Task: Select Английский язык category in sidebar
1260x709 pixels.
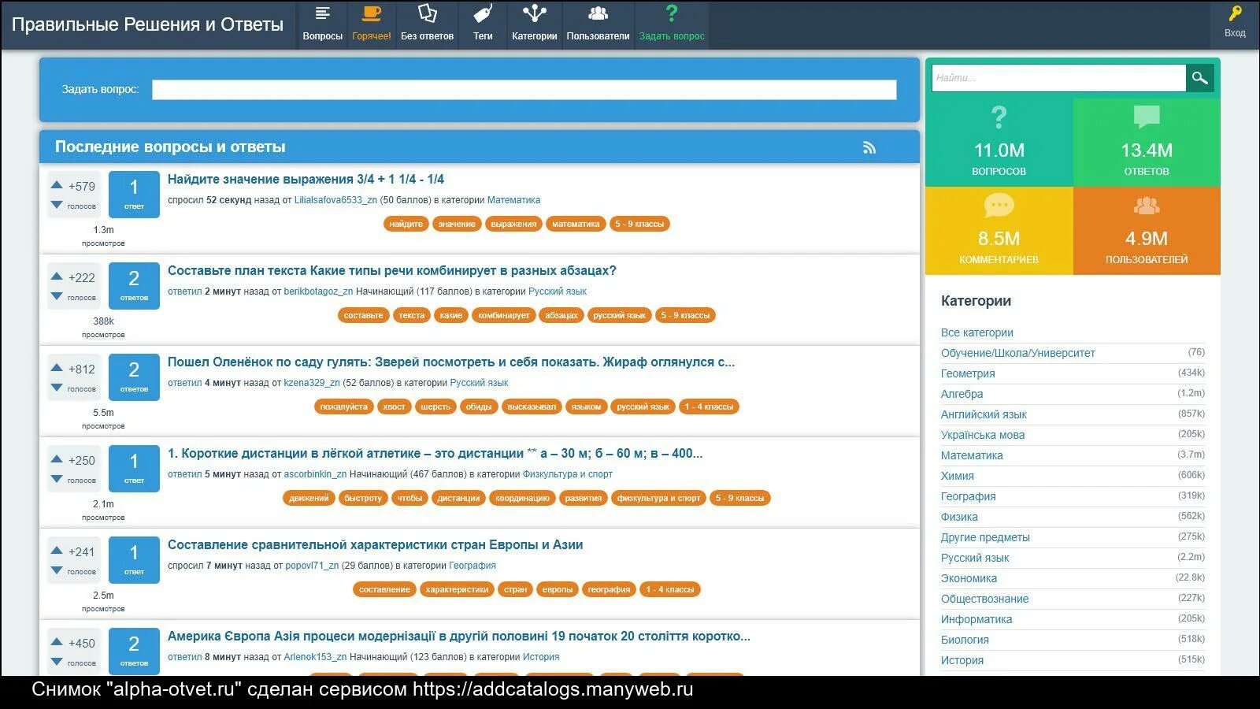Action: pyautogui.click(x=984, y=414)
